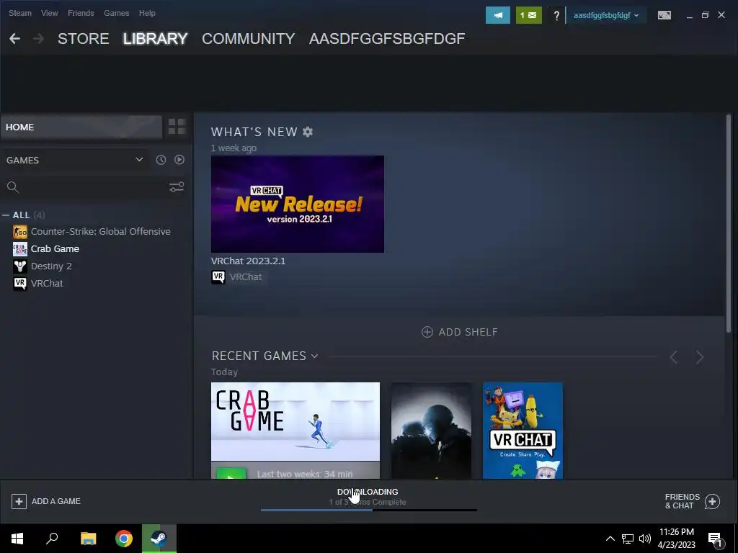Click the Crab Game icon in list

pyautogui.click(x=19, y=248)
